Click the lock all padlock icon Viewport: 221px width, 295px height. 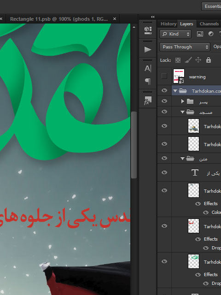[x=209, y=60]
